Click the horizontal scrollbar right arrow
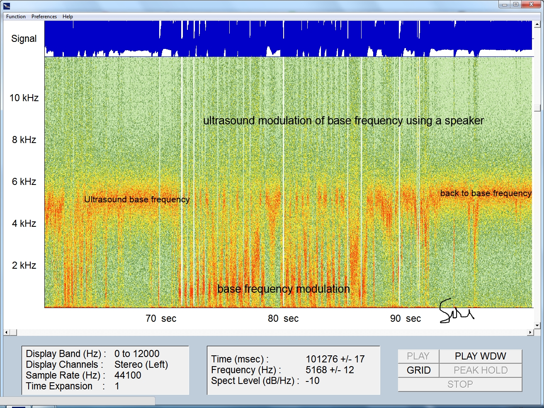Screen dimensions: 544x408 click(530, 333)
